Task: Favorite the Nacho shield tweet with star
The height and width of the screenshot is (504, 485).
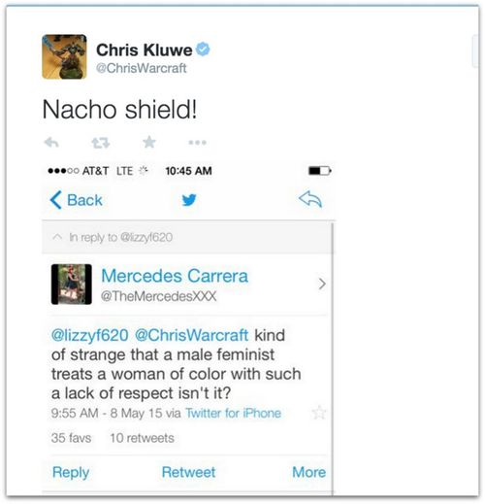Action: pos(149,142)
